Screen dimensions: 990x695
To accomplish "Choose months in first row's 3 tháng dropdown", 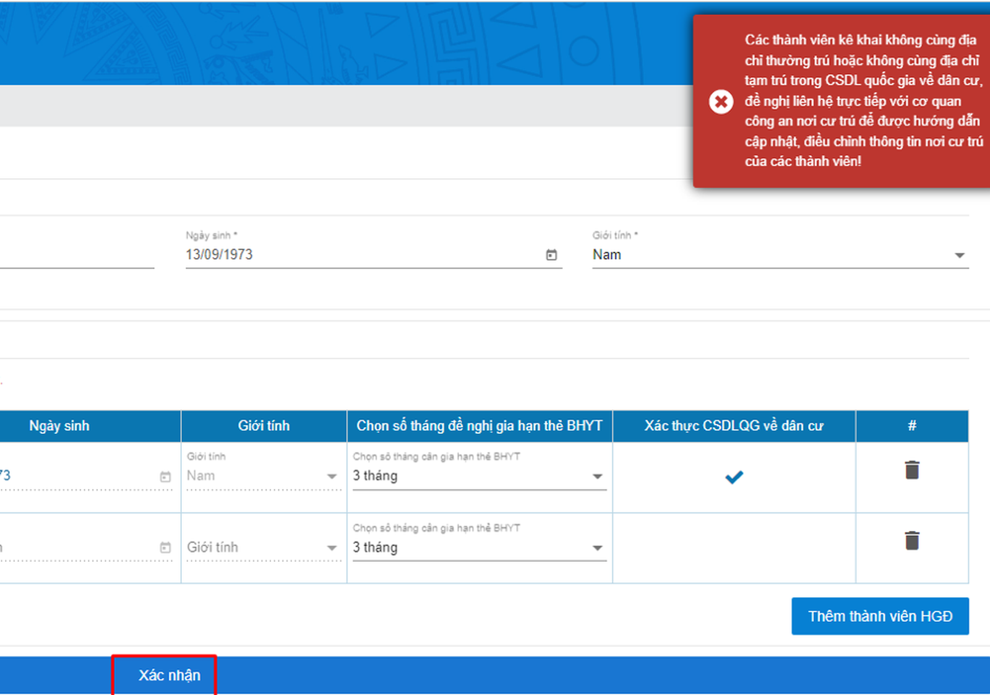I will point(479,476).
